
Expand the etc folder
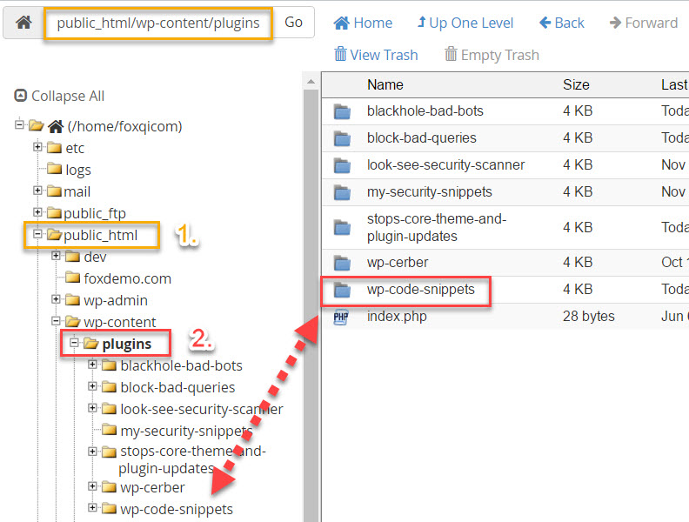point(37,147)
